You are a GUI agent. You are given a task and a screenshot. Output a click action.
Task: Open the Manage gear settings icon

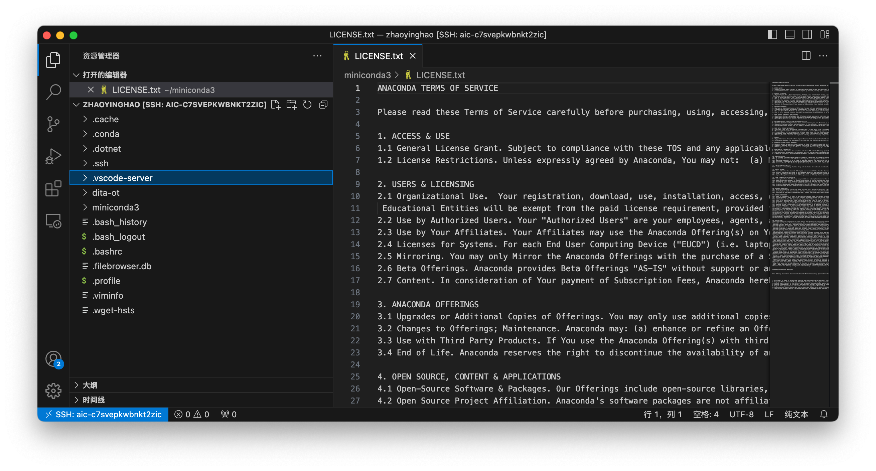click(53, 391)
